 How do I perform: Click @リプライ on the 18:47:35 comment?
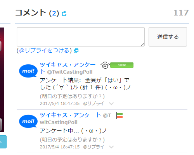point(94,103)
